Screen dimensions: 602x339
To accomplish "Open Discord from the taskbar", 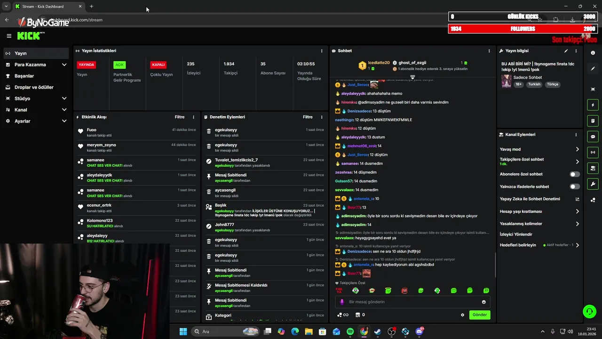I will pos(419,331).
